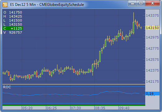The width and height of the screenshot is (162, 112).
Task: Select the 07:30 time axis label
Action: tap(76, 108)
